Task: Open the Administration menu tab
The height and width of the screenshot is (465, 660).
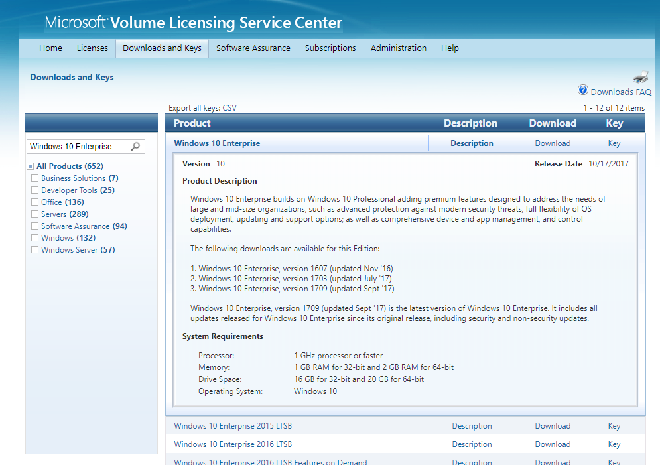Action: (x=399, y=48)
